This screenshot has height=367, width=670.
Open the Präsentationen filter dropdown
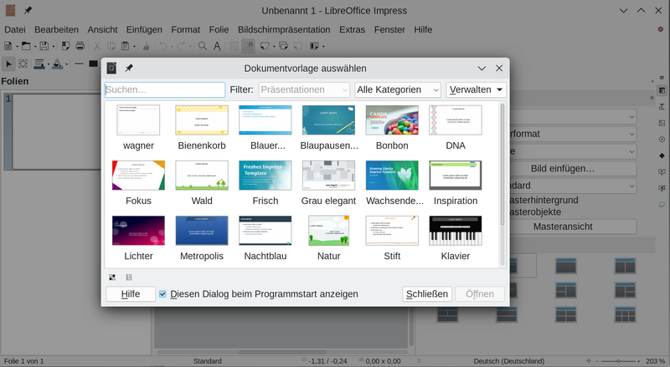(x=304, y=89)
